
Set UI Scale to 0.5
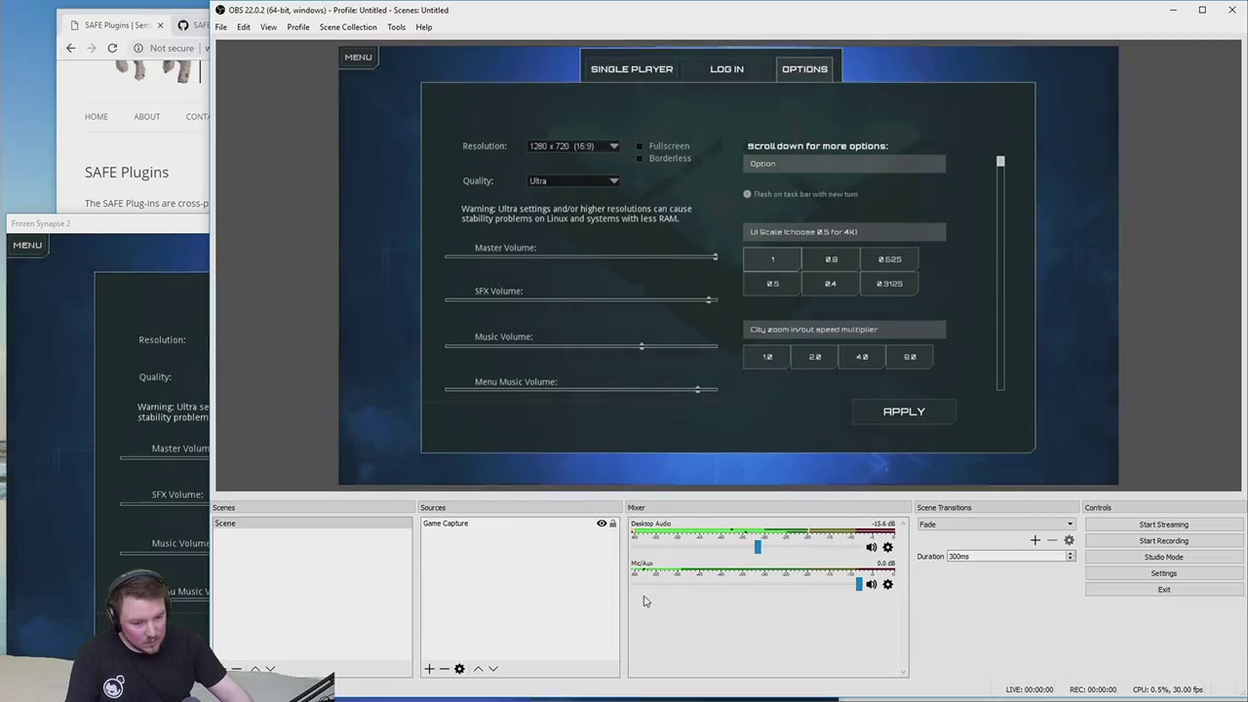pyautogui.click(x=772, y=284)
